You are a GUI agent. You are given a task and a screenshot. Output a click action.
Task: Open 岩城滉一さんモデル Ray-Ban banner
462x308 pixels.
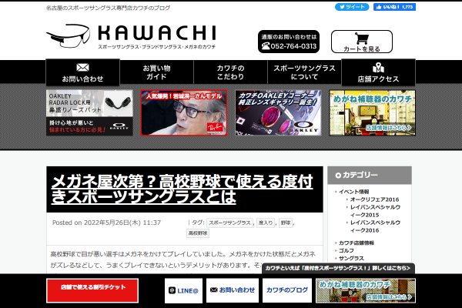coord(184,113)
